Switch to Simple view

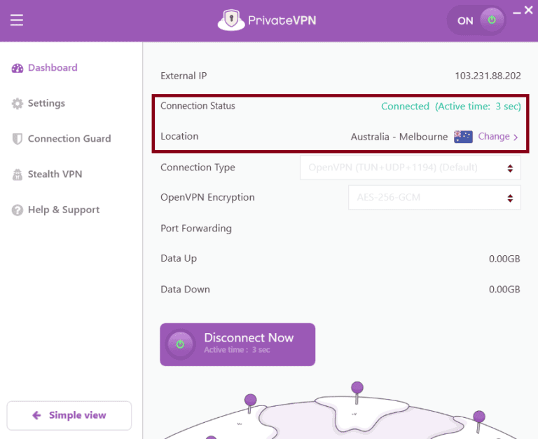[69, 415]
